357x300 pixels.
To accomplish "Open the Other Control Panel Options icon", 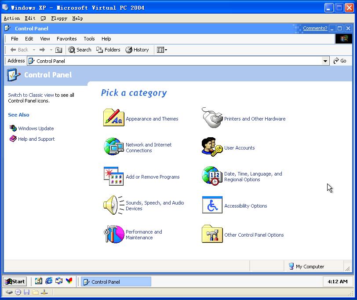I will [x=212, y=234].
